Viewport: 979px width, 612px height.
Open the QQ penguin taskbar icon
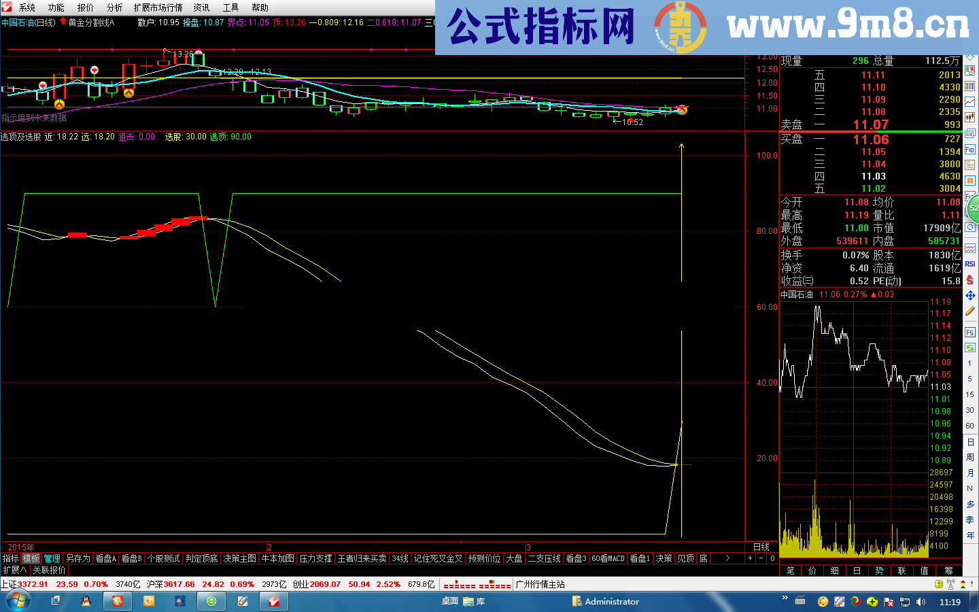86,601
